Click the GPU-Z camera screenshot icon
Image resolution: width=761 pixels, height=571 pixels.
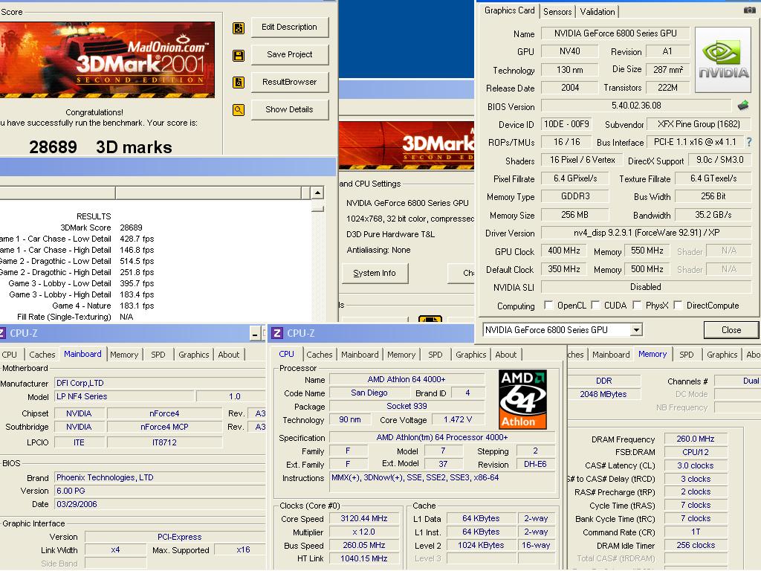tap(749, 10)
